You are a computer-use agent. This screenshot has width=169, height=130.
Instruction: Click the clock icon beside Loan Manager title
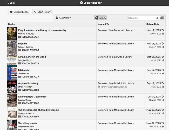tap(82, 3)
